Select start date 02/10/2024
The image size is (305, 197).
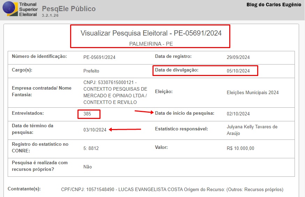(x=238, y=114)
